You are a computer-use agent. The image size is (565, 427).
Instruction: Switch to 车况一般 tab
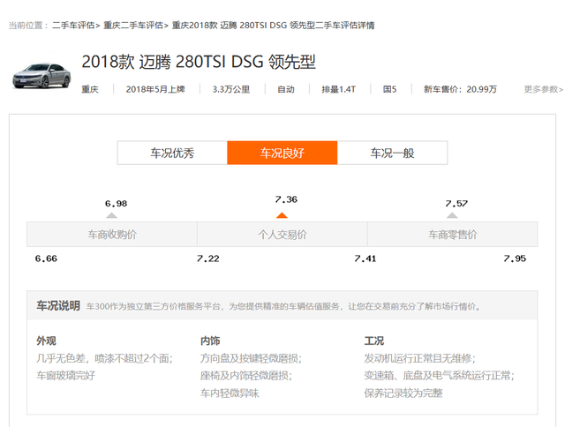[392, 153]
